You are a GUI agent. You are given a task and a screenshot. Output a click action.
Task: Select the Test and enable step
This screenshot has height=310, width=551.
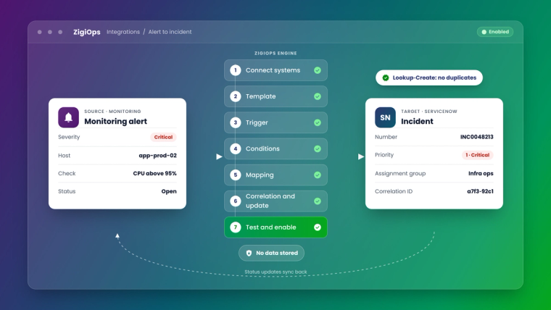point(275,227)
